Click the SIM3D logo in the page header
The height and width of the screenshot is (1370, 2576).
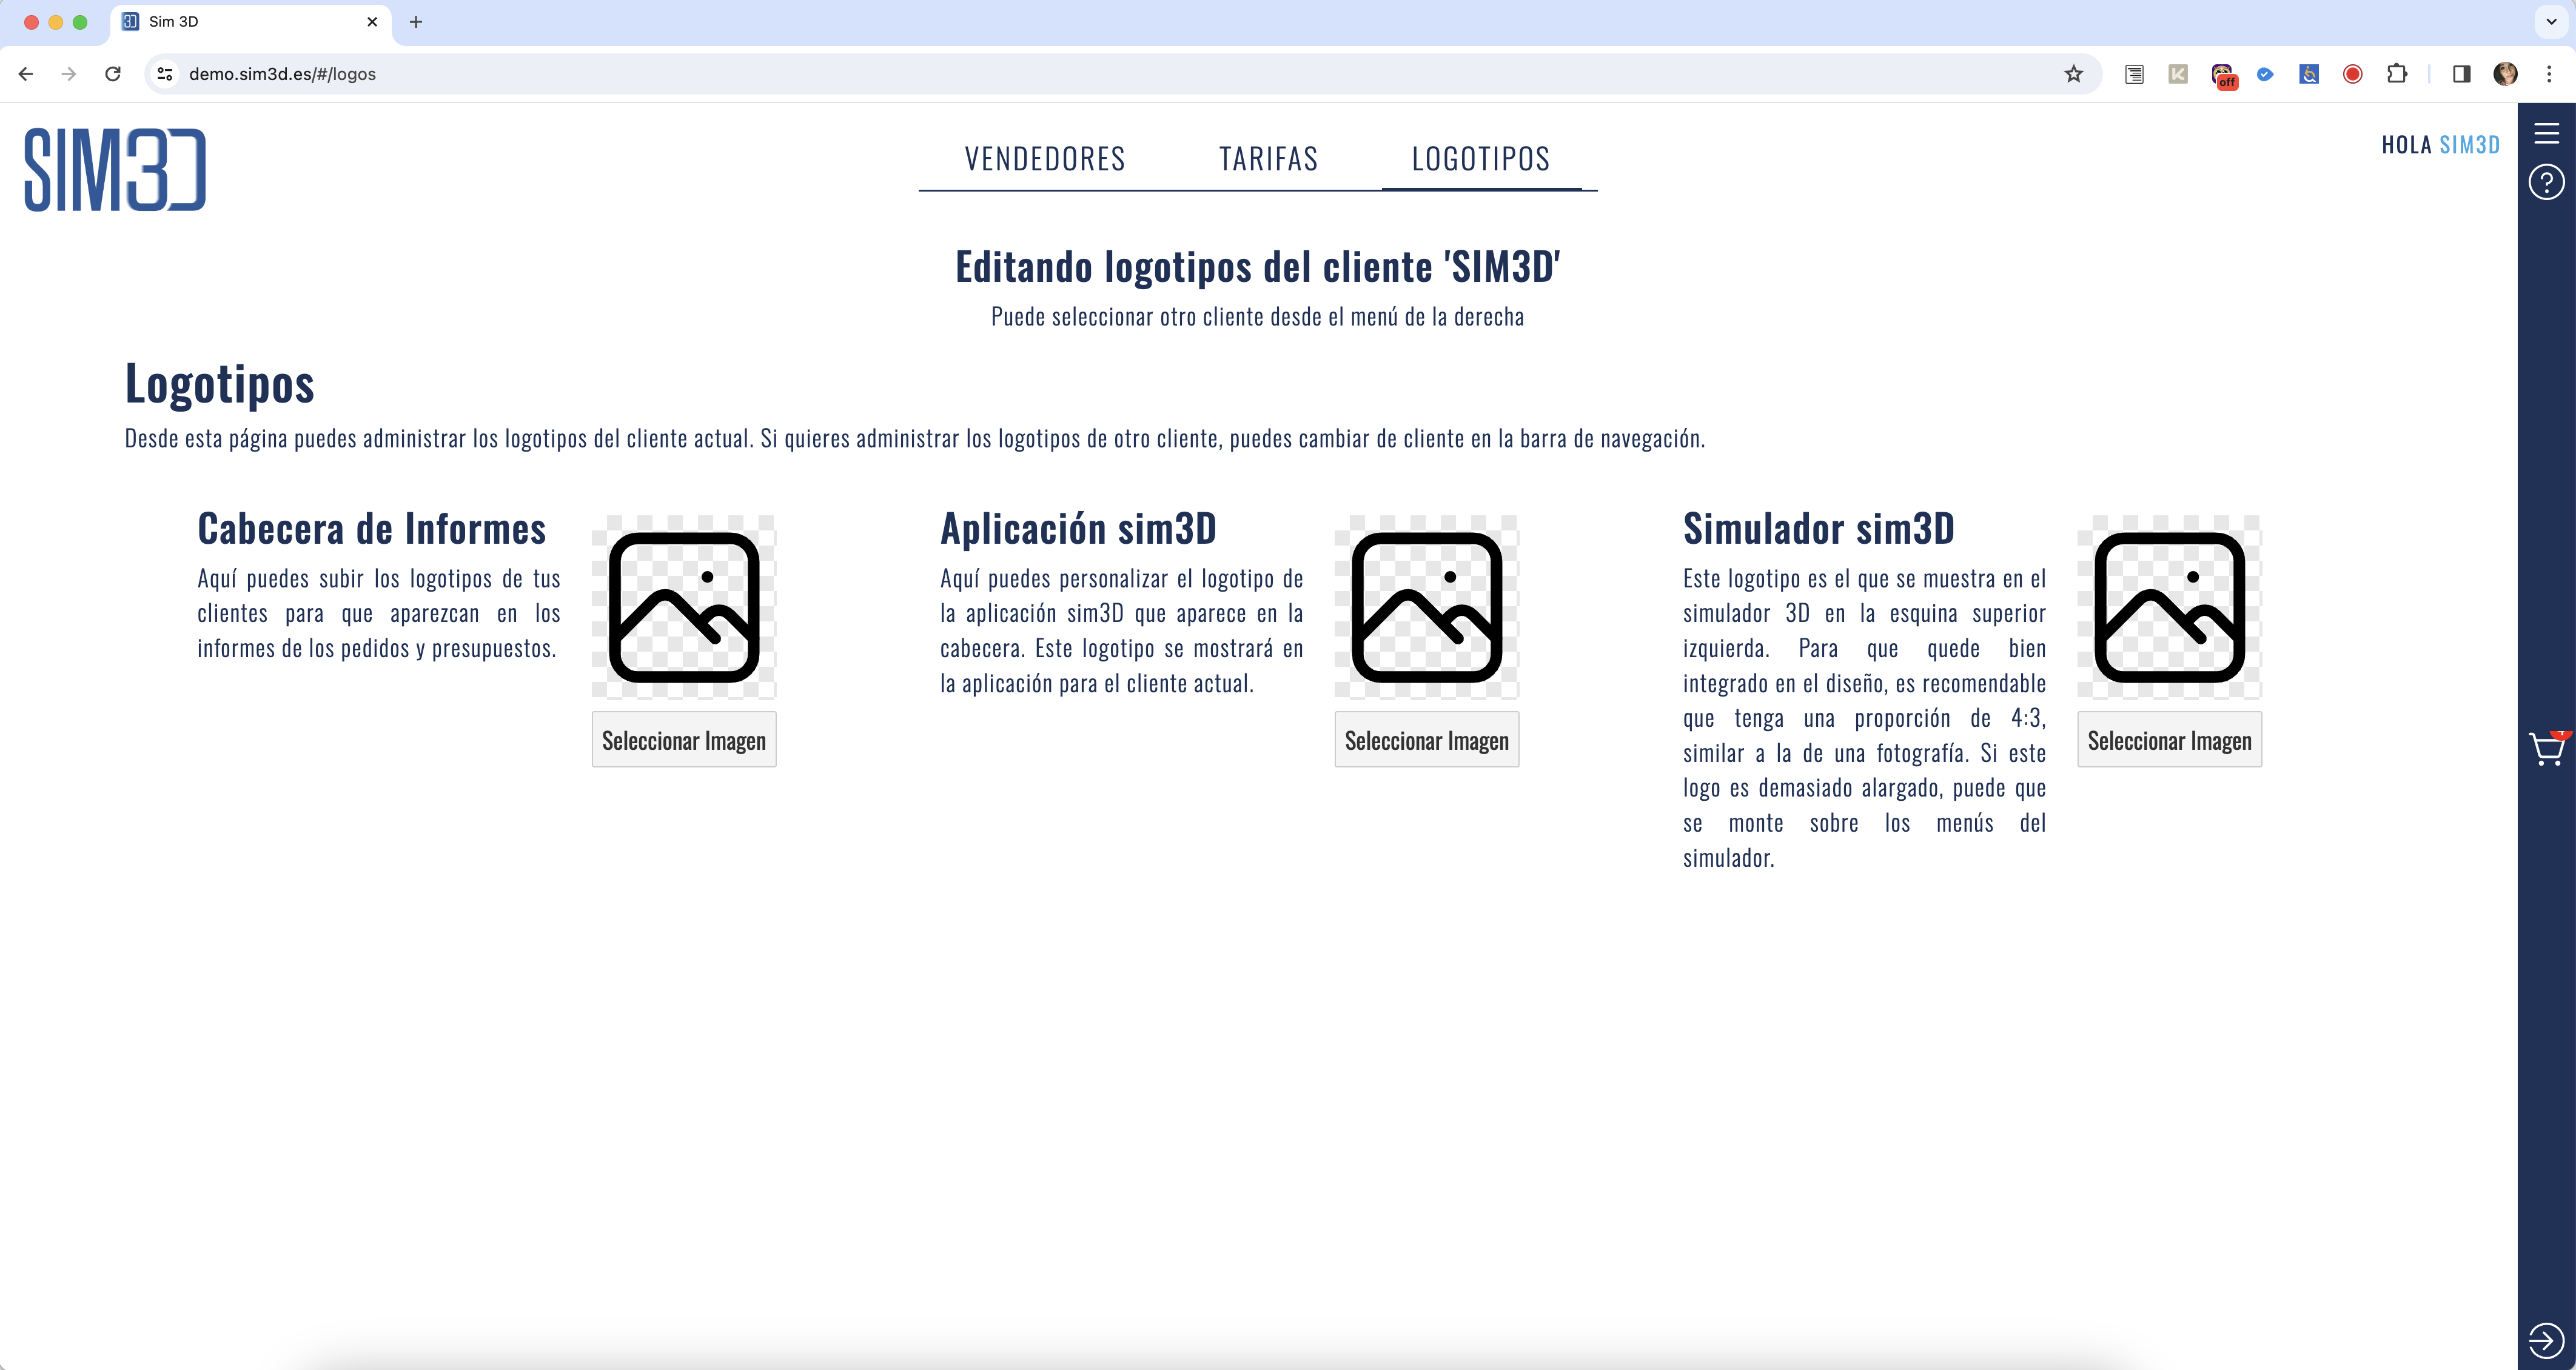click(x=115, y=169)
